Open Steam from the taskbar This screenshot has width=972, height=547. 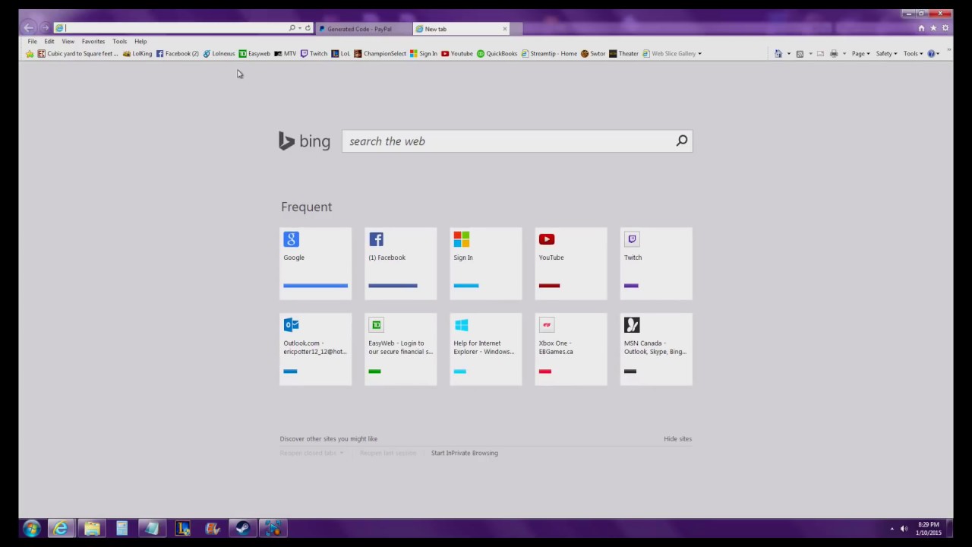[242, 529]
